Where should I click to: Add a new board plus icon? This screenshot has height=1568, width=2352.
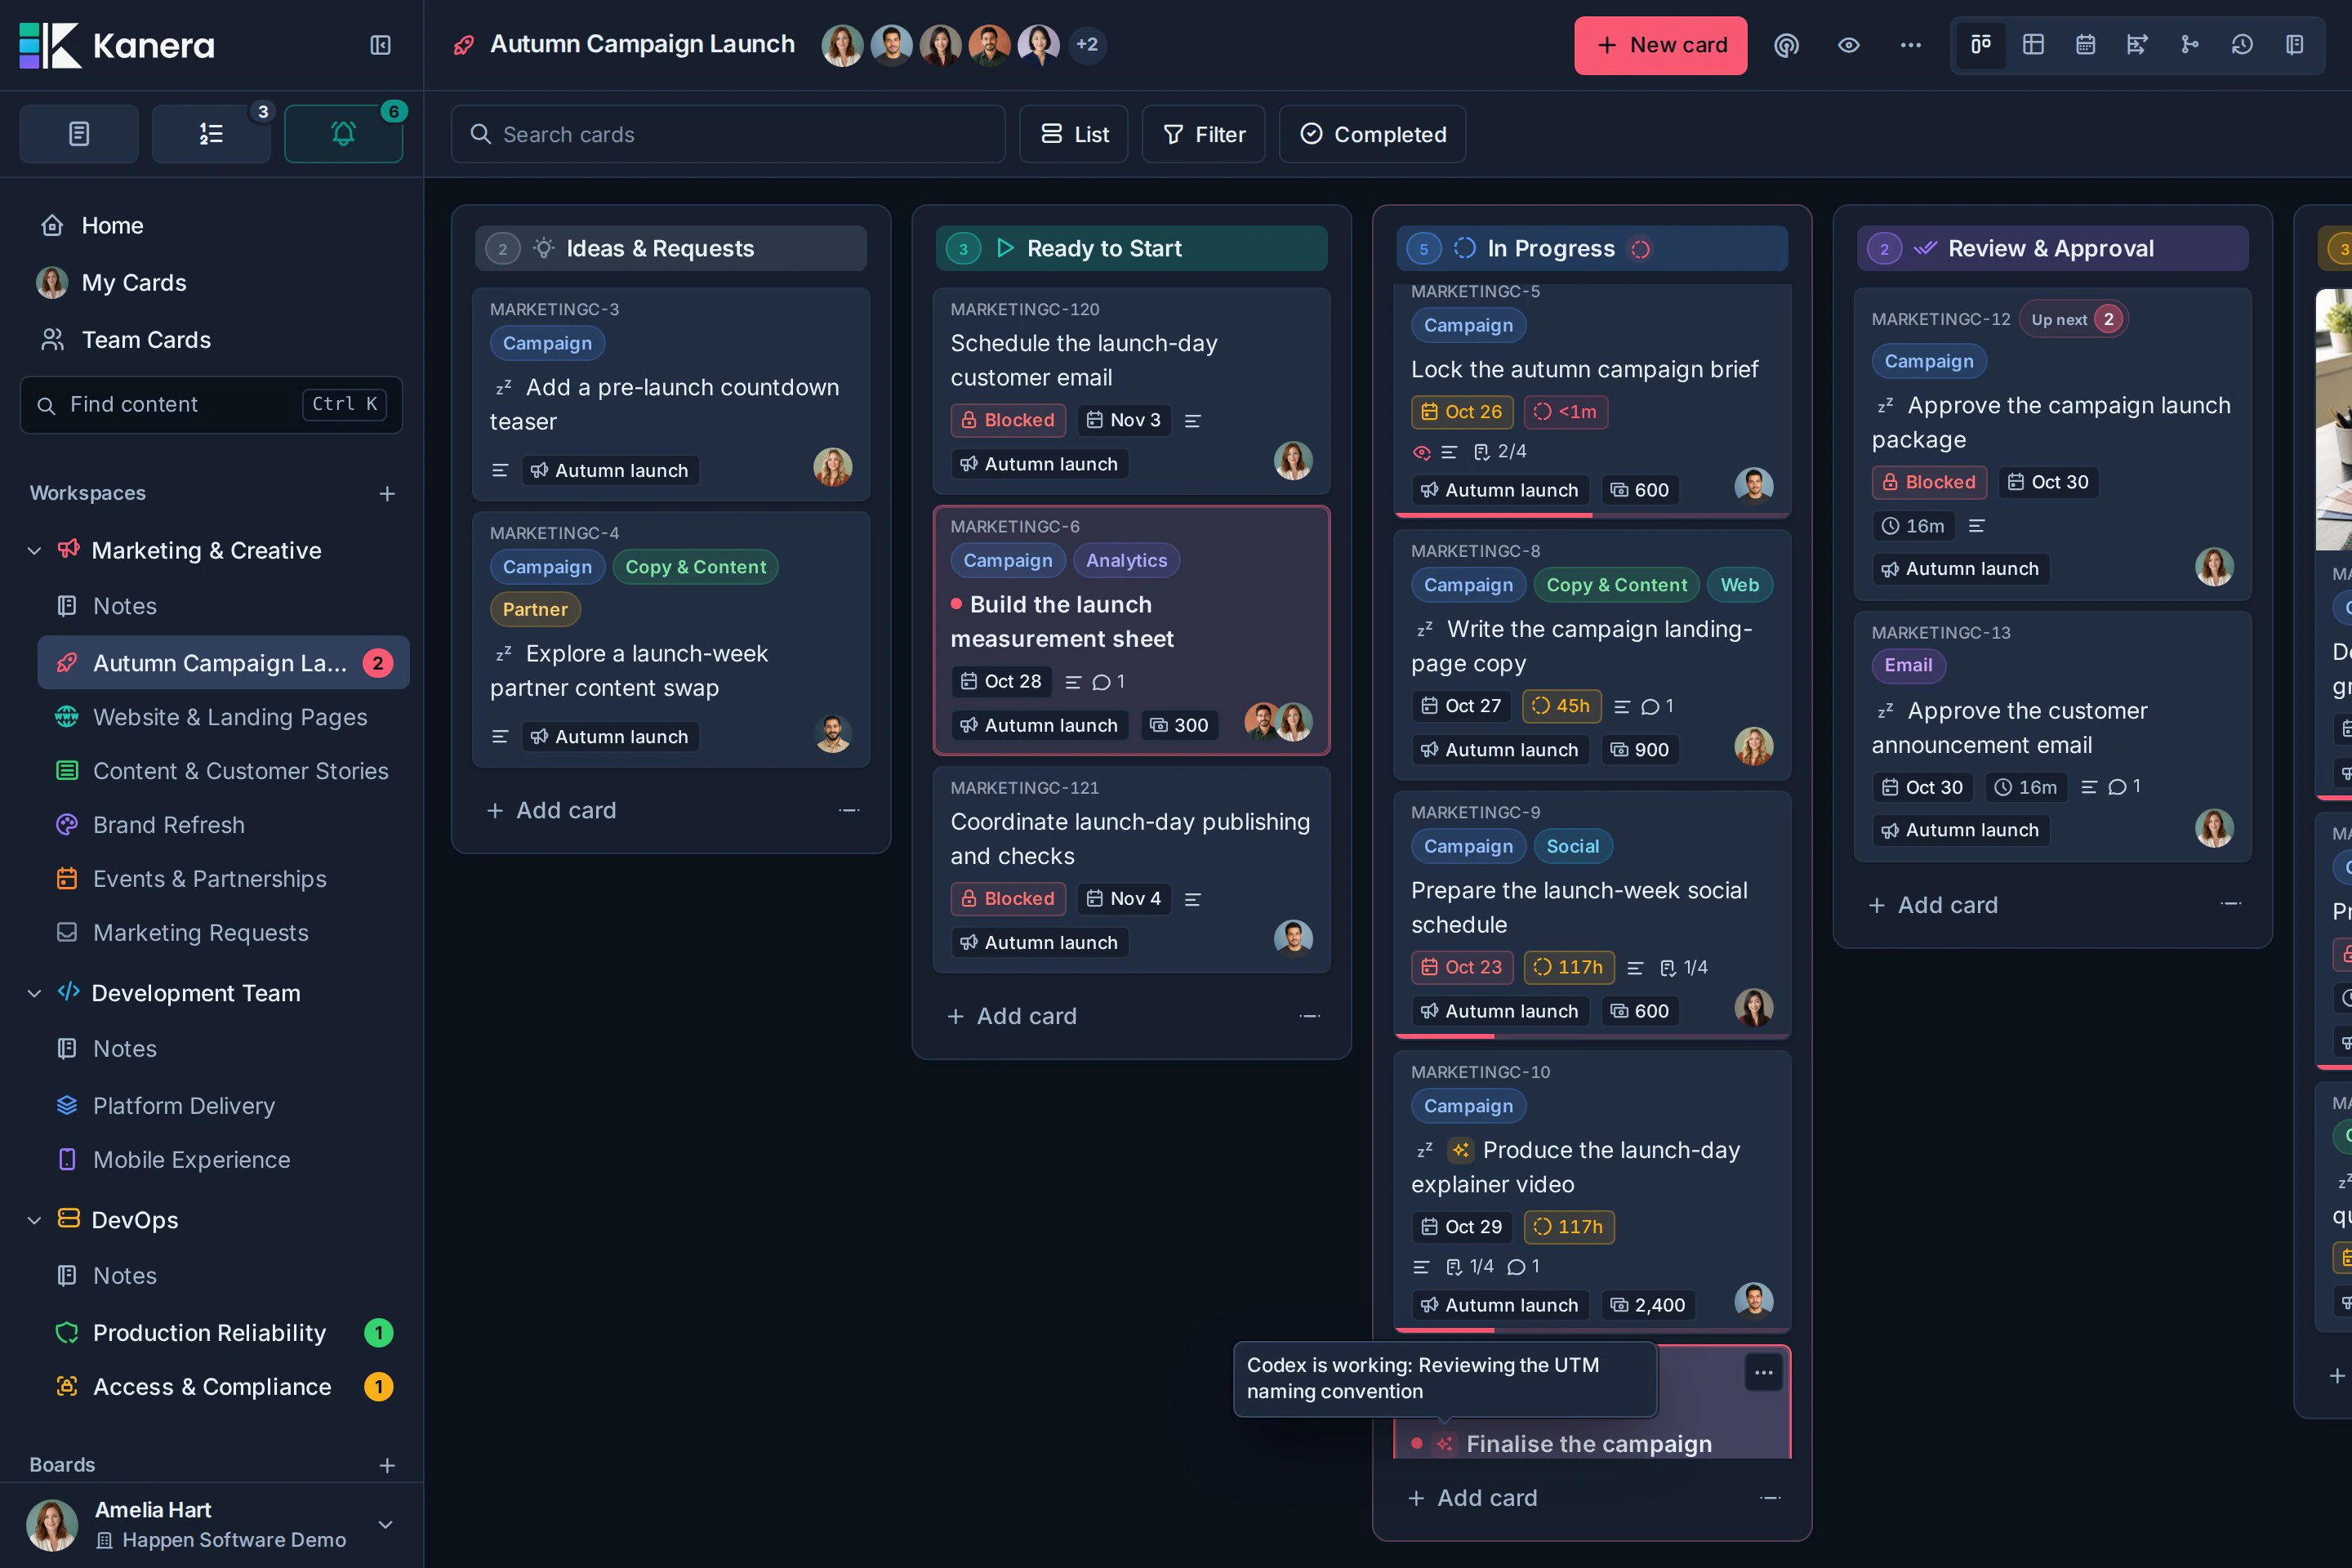387,1465
